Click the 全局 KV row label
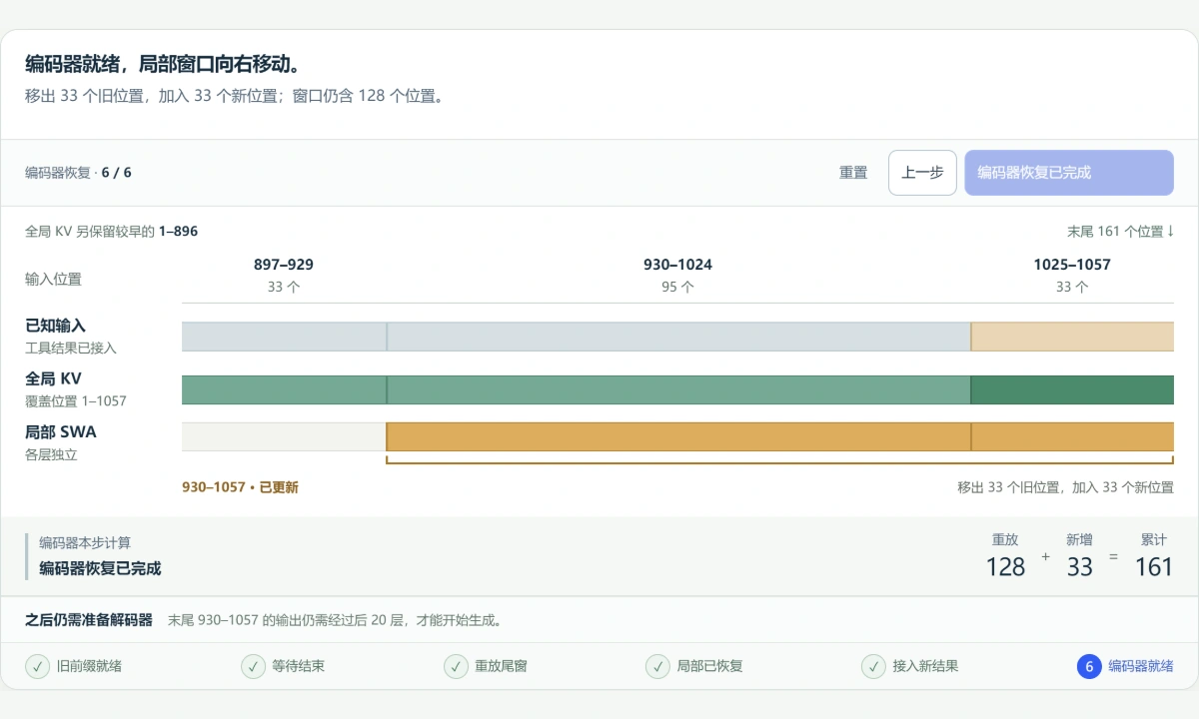The height and width of the screenshot is (719, 1199). pos(53,378)
